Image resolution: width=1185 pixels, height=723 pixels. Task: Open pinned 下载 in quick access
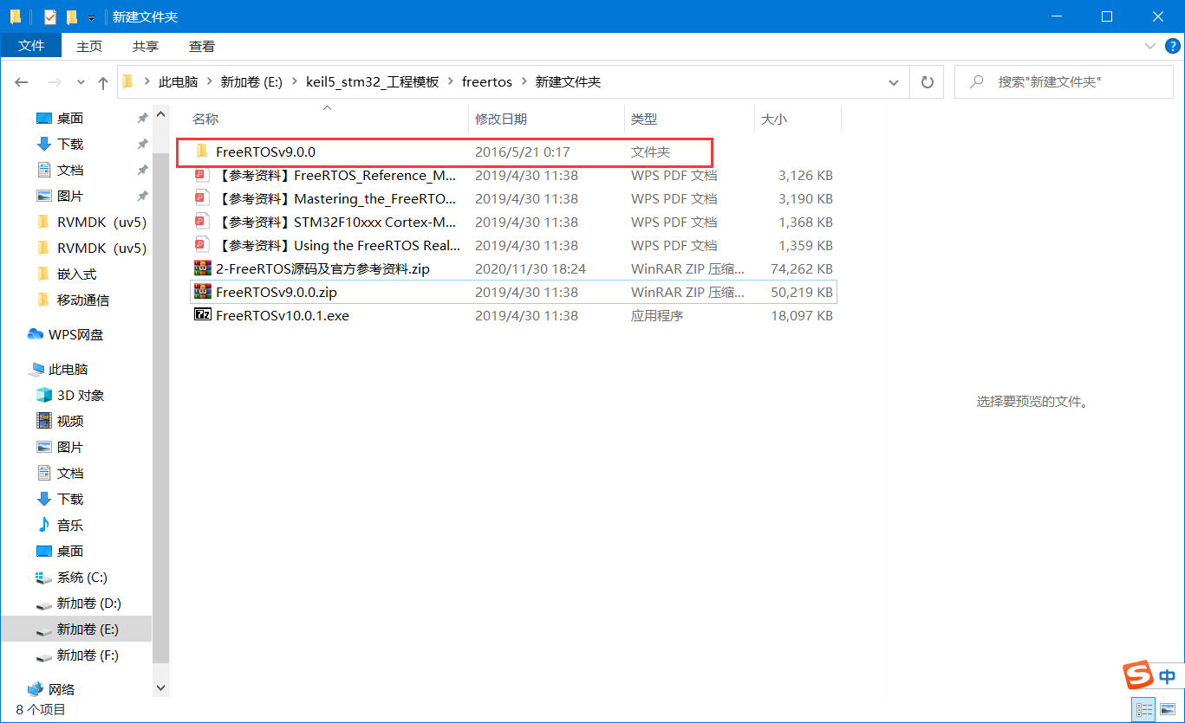(x=70, y=144)
